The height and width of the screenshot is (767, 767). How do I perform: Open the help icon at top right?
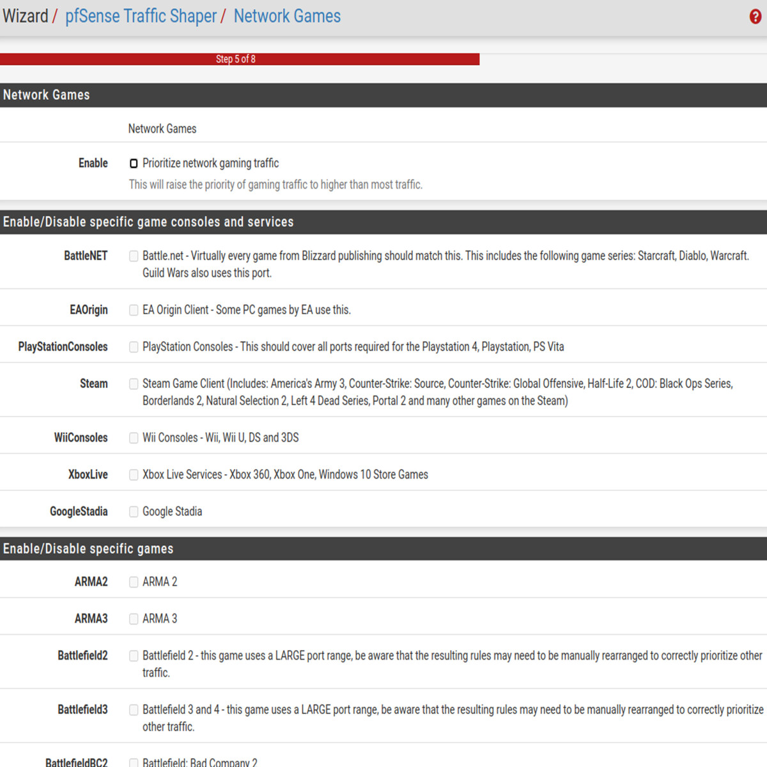click(x=755, y=17)
